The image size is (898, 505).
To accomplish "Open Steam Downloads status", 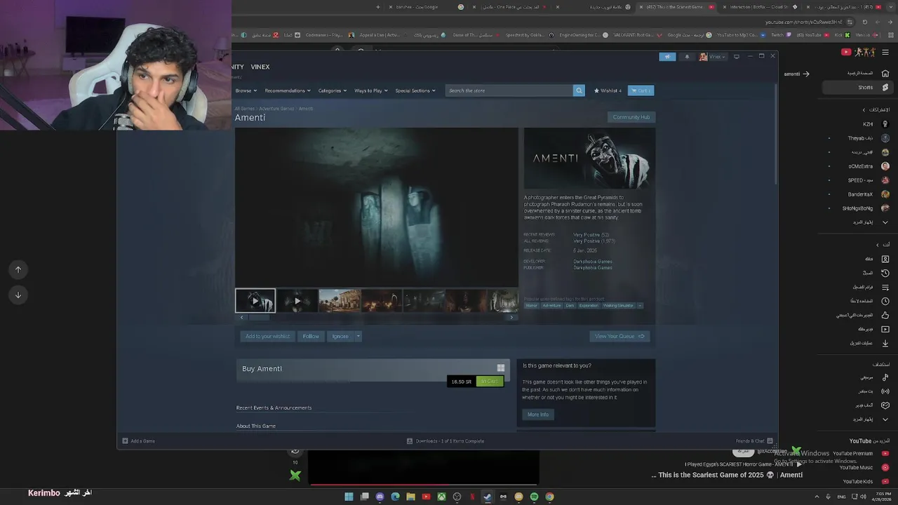I will 445,441.
